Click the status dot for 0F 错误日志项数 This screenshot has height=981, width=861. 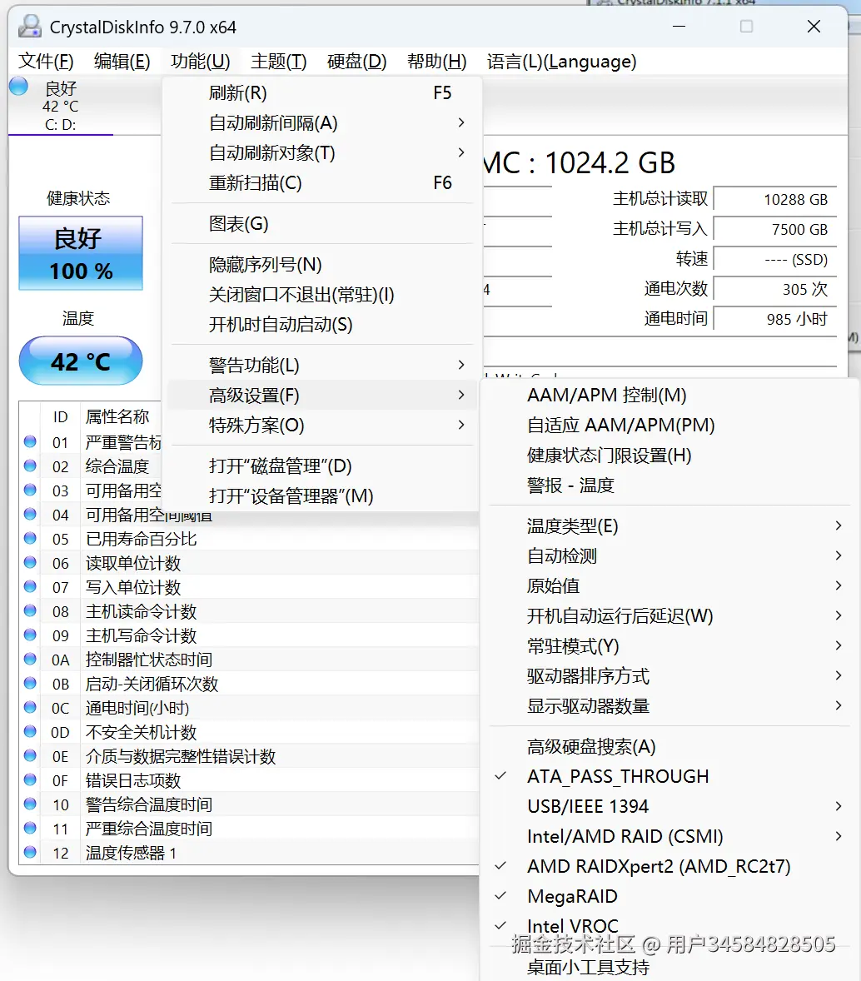[30, 779]
